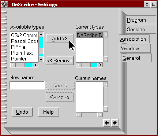Click left arrow of Current types horizontal scrollbar
Screen dimensions: 158x136
click(x=79, y=65)
